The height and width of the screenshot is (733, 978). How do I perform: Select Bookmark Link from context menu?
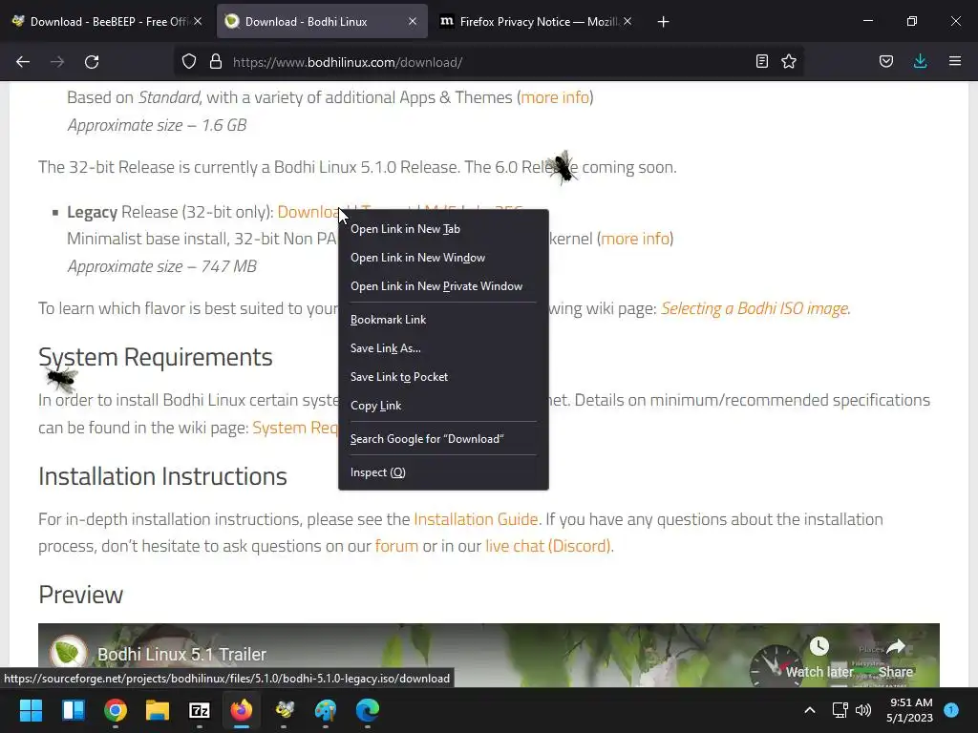443,319
